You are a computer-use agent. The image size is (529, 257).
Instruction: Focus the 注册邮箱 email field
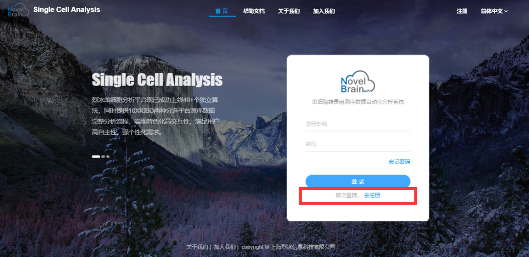tap(358, 124)
